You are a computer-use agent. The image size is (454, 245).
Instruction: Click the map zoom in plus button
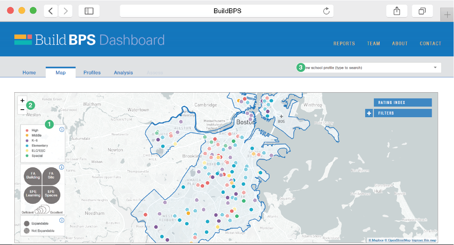point(22,101)
